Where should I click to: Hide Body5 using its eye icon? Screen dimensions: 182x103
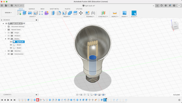click(x=11, y=48)
